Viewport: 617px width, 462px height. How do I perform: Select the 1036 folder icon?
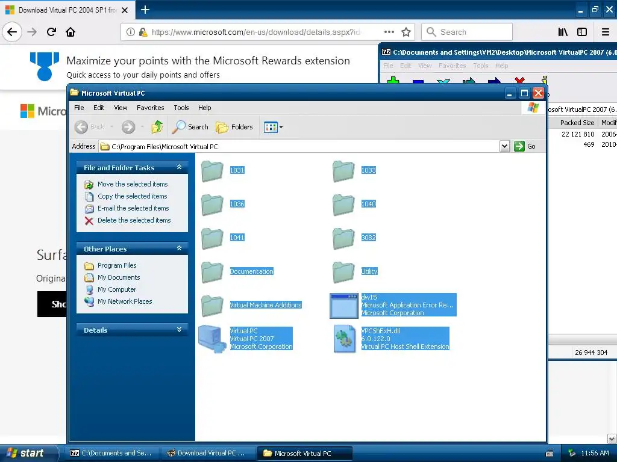pos(213,205)
